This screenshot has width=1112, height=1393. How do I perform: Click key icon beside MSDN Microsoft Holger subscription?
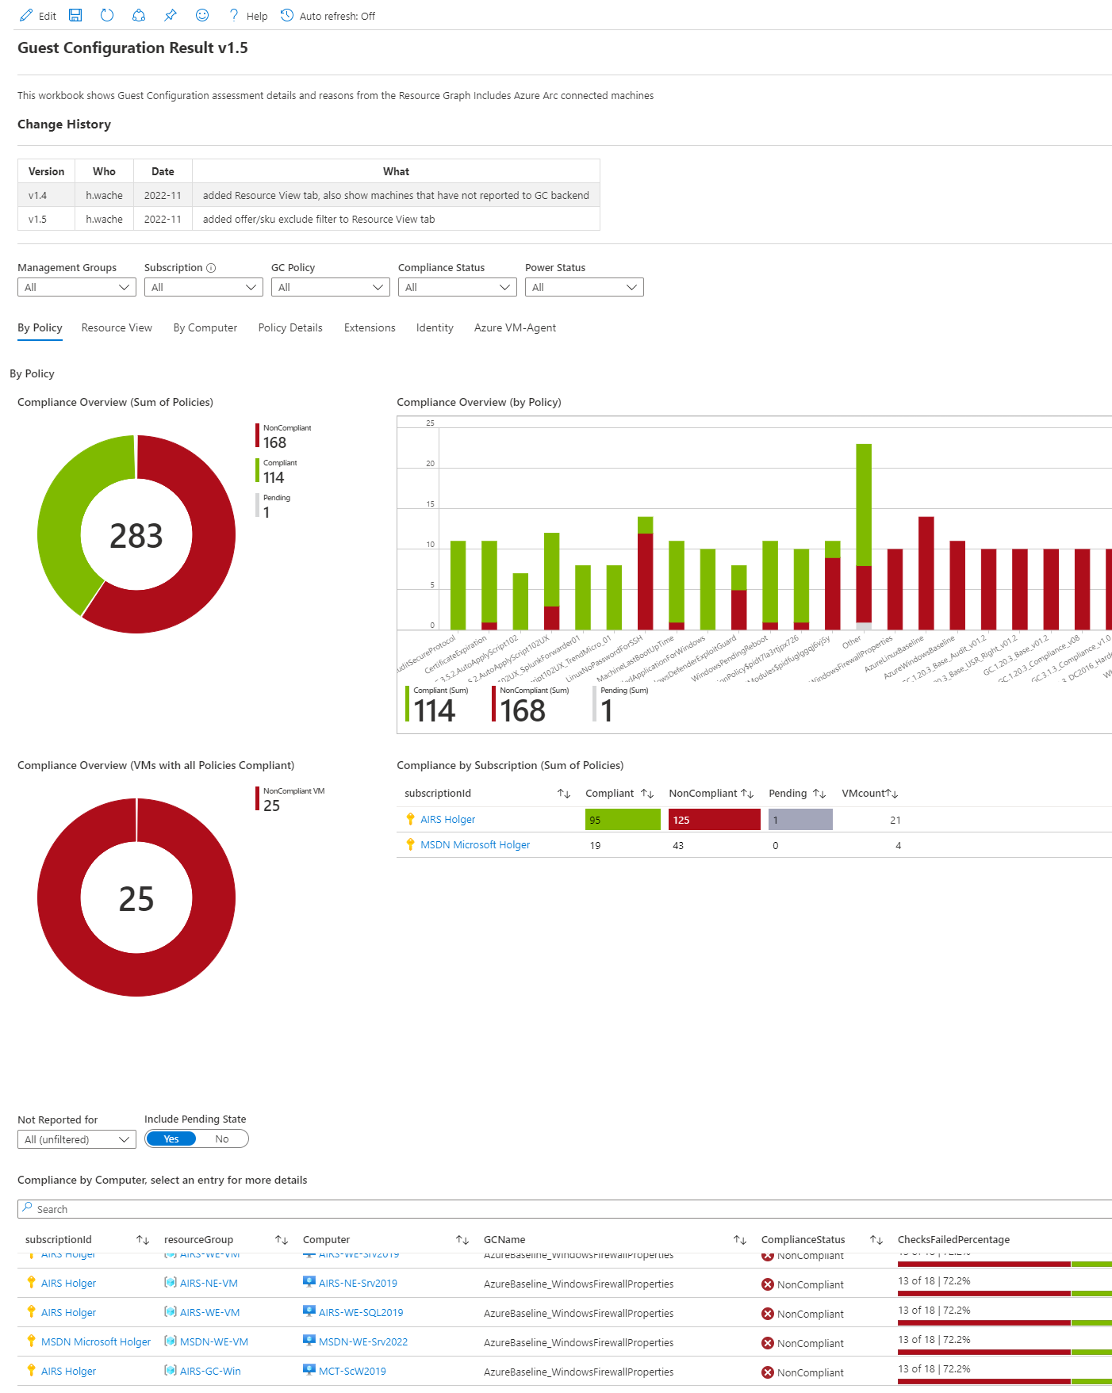410,844
